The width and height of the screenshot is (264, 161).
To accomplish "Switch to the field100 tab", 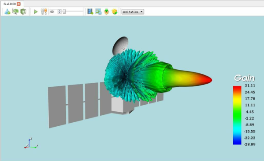I will pyautogui.click(x=10, y=4).
